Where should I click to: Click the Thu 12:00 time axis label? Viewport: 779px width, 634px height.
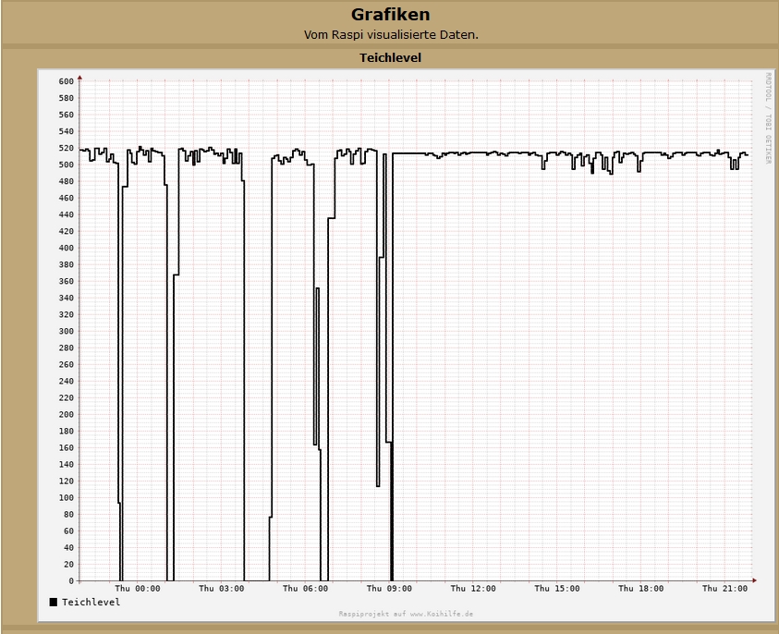pos(473,588)
